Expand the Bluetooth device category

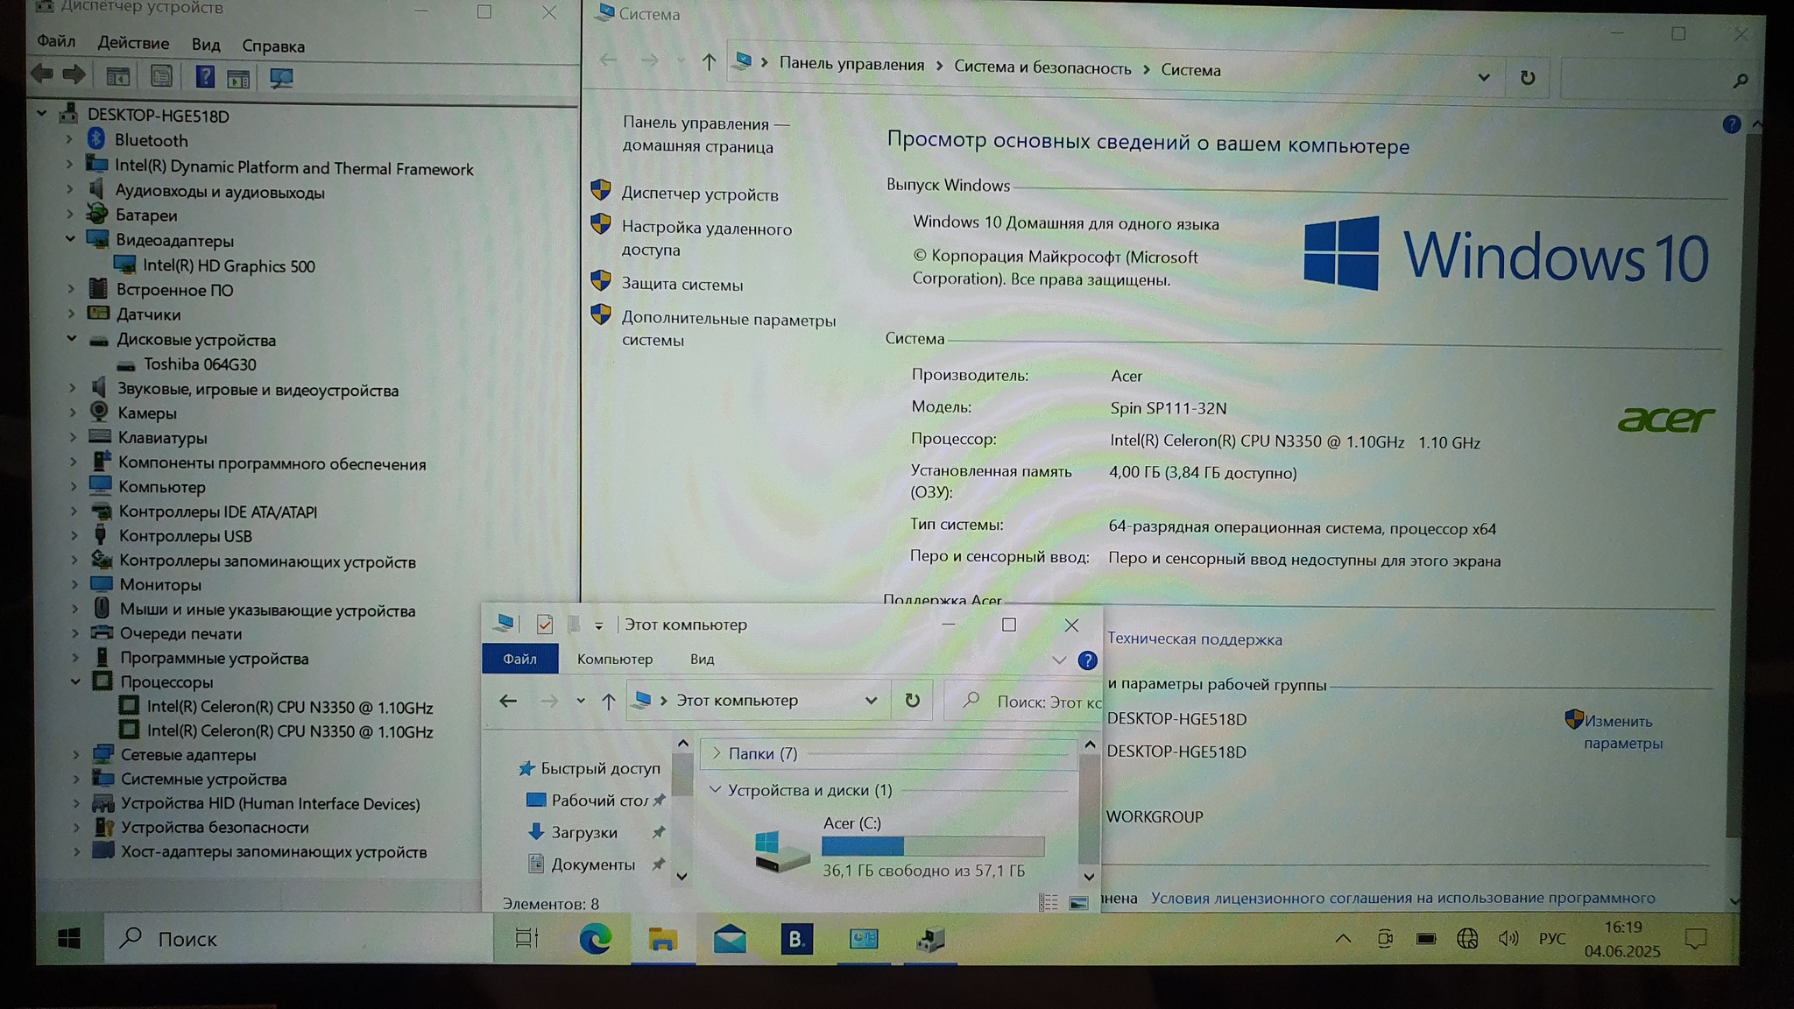tap(69, 139)
